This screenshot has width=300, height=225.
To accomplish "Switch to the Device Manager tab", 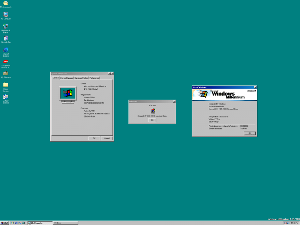I will coord(67,78).
